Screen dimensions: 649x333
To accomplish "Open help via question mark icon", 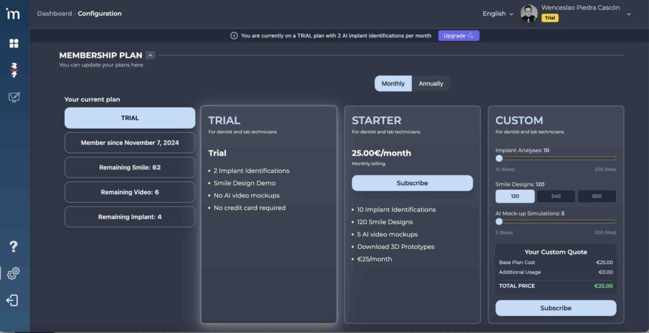I will [x=13, y=246].
